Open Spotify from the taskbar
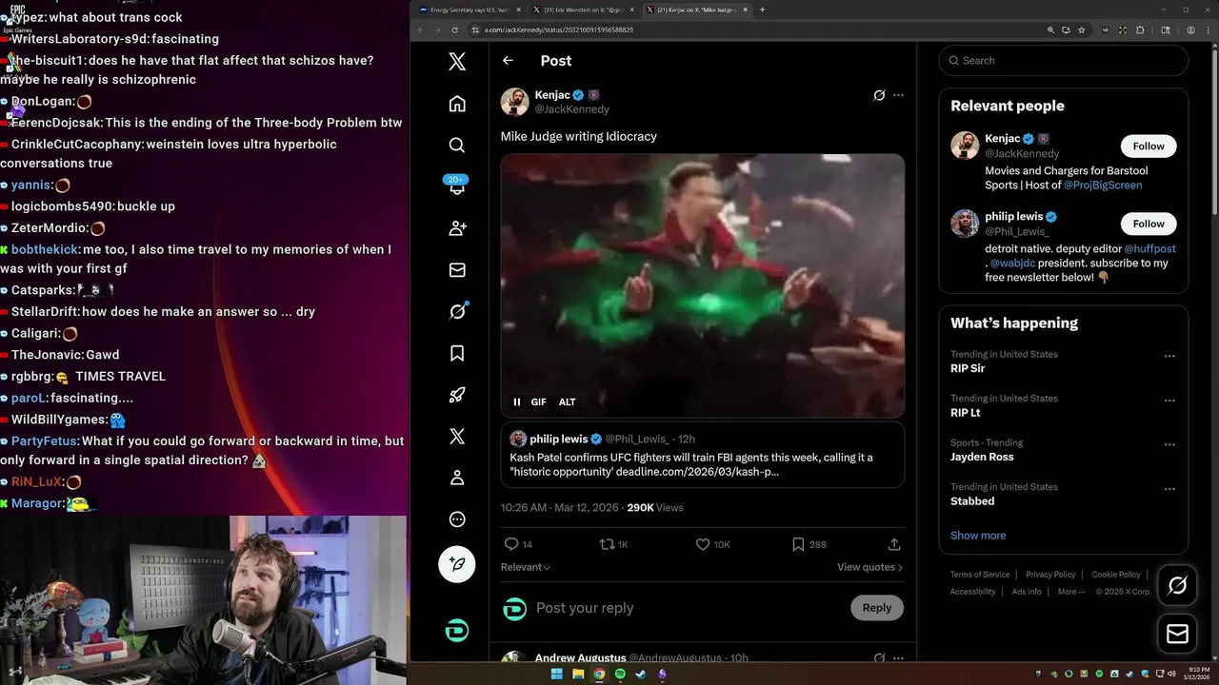This screenshot has height=685, width=1219. [x=620, y=674]
